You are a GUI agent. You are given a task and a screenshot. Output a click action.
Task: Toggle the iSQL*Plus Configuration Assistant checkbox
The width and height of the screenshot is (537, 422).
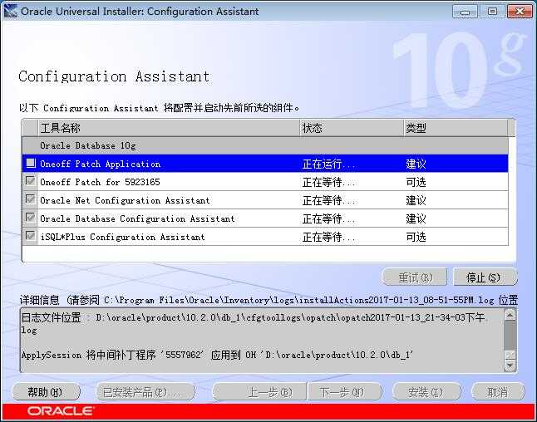31,235
